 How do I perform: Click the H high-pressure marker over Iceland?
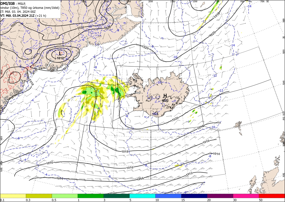pyautogui.click(x=165, y=96)
